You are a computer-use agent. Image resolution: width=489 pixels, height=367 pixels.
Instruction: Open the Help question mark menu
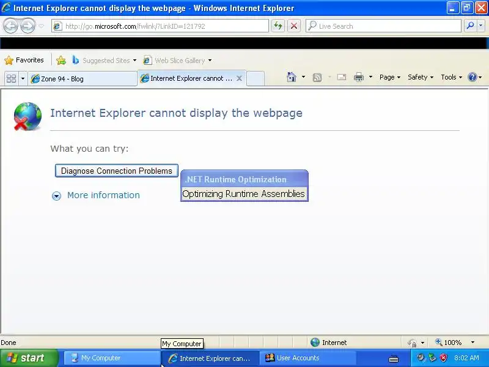coord(475,77)
